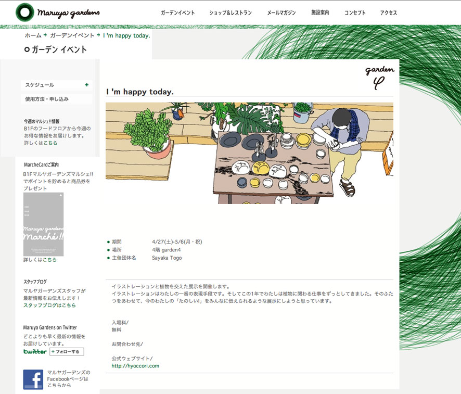Open the ガーデンイベント menu item

[178, 13]
